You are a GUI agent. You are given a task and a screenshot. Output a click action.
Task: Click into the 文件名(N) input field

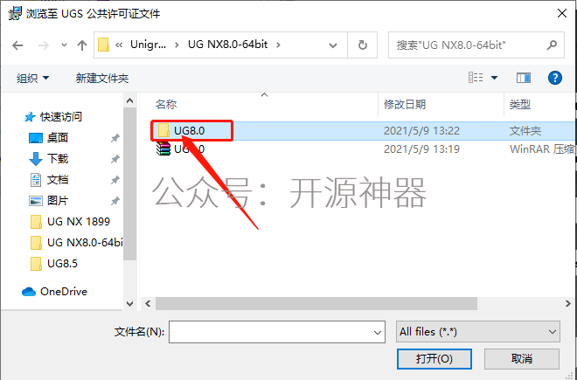277,332
